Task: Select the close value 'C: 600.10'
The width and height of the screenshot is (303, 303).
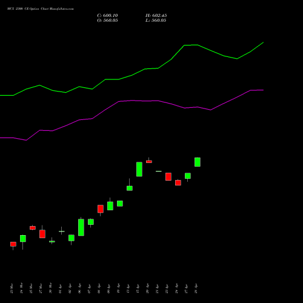Action: (107, 16)
